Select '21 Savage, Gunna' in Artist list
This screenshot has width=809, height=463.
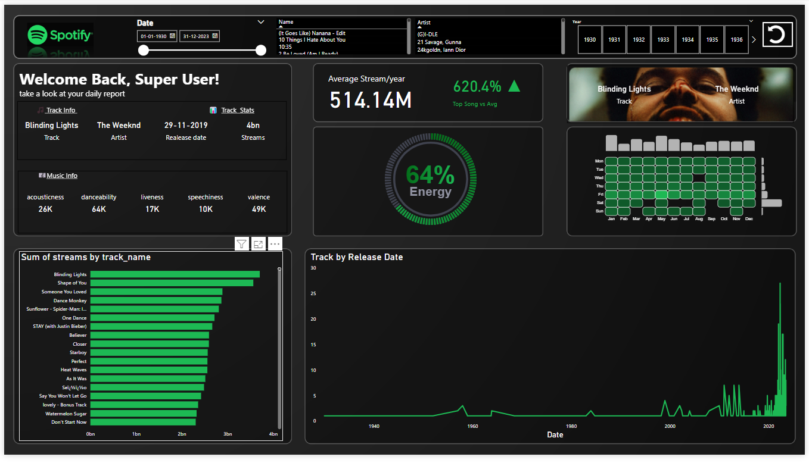click(x=439, y=42)
